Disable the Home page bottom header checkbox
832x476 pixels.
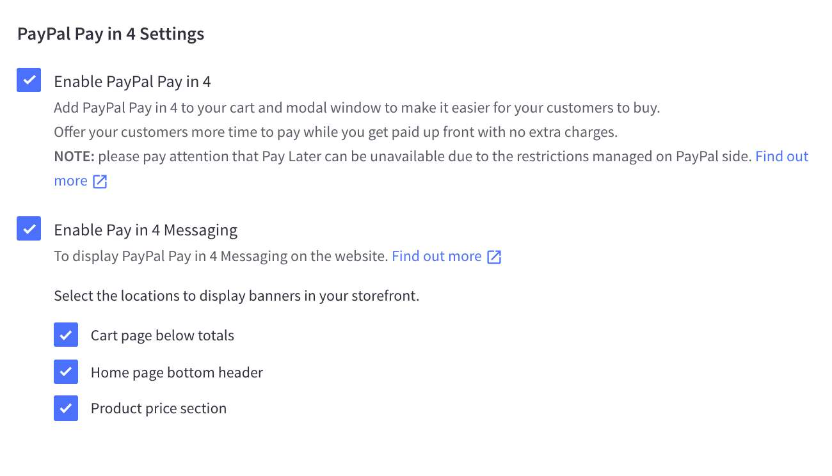tap(66, 372)
